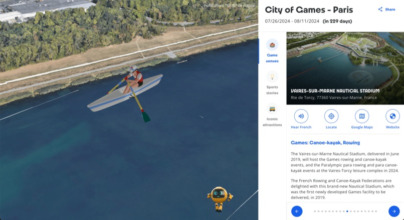The height and width of the screenshot is (220, 404).
Task: Click the light bulb Sports stories icon
Action: (272, 76)
